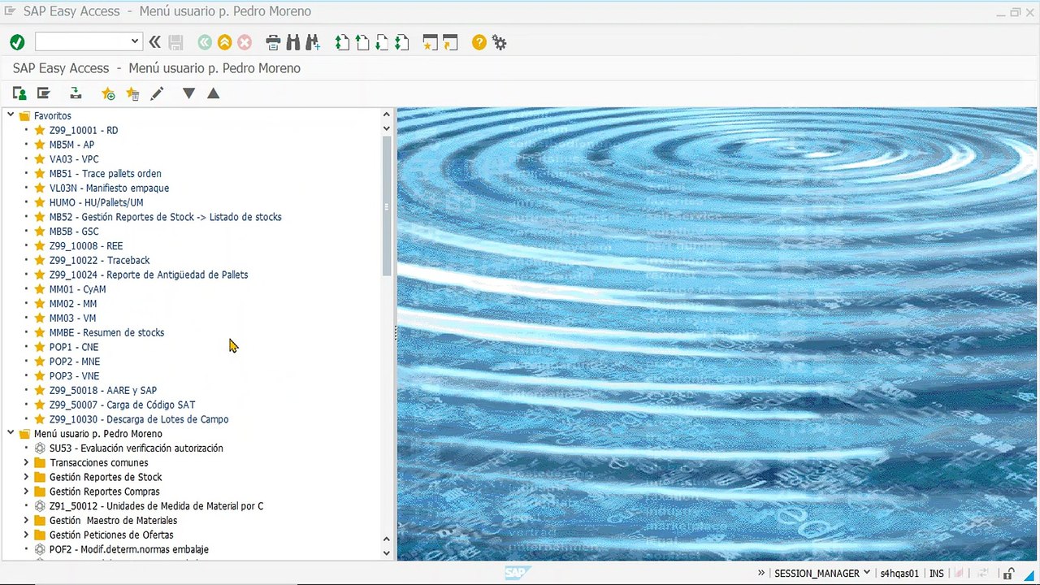Click Add to Favorites star icon
Image resolution: width=1040 pixels, height=585 pixels.
click(108, 93)
